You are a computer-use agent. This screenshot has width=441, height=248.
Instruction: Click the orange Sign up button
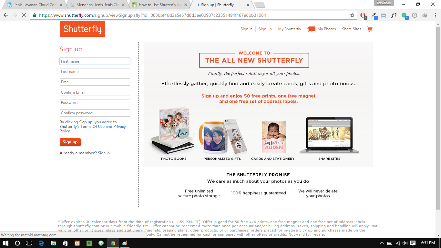pos(70,142)
